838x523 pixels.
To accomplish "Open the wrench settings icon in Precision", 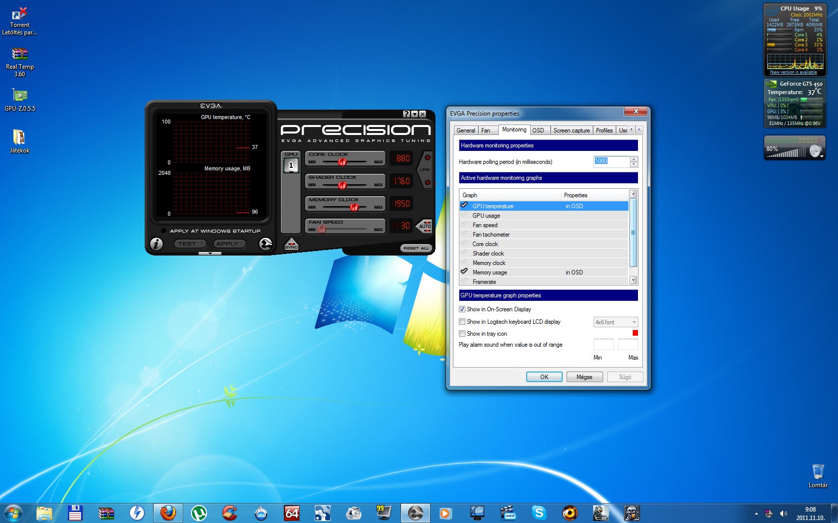I will [266, 244].
